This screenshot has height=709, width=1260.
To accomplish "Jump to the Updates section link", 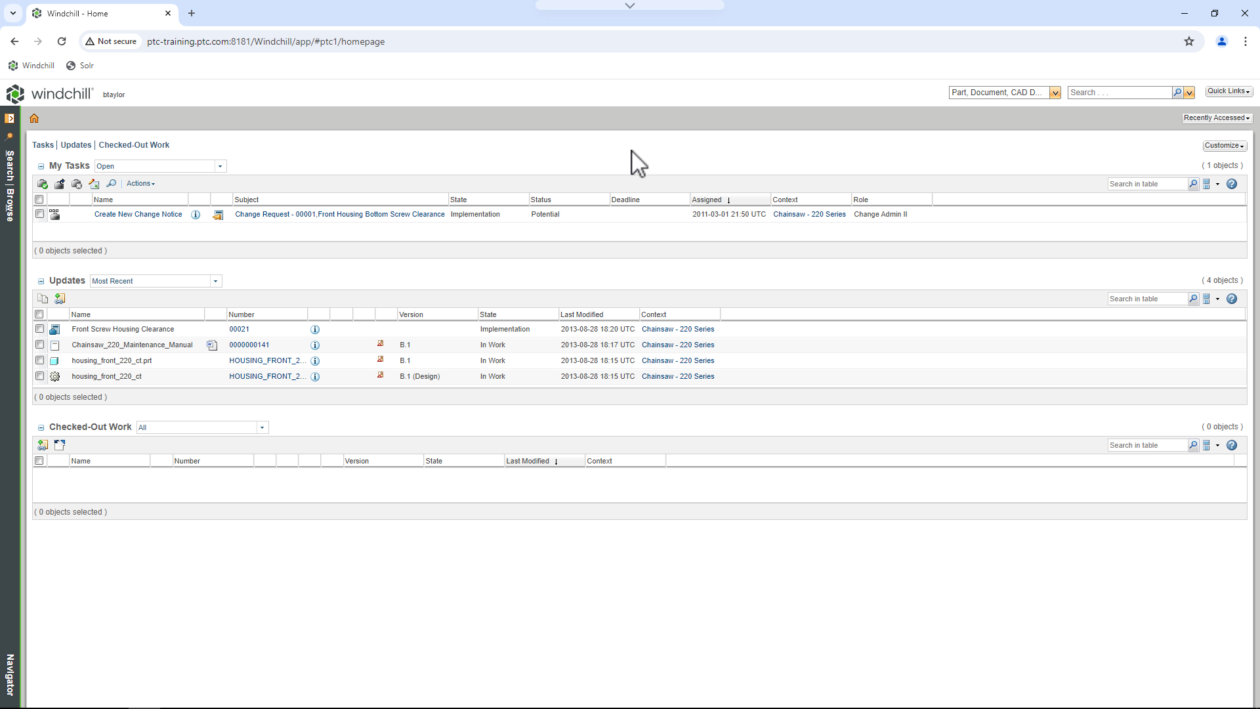I will point(76,145).
